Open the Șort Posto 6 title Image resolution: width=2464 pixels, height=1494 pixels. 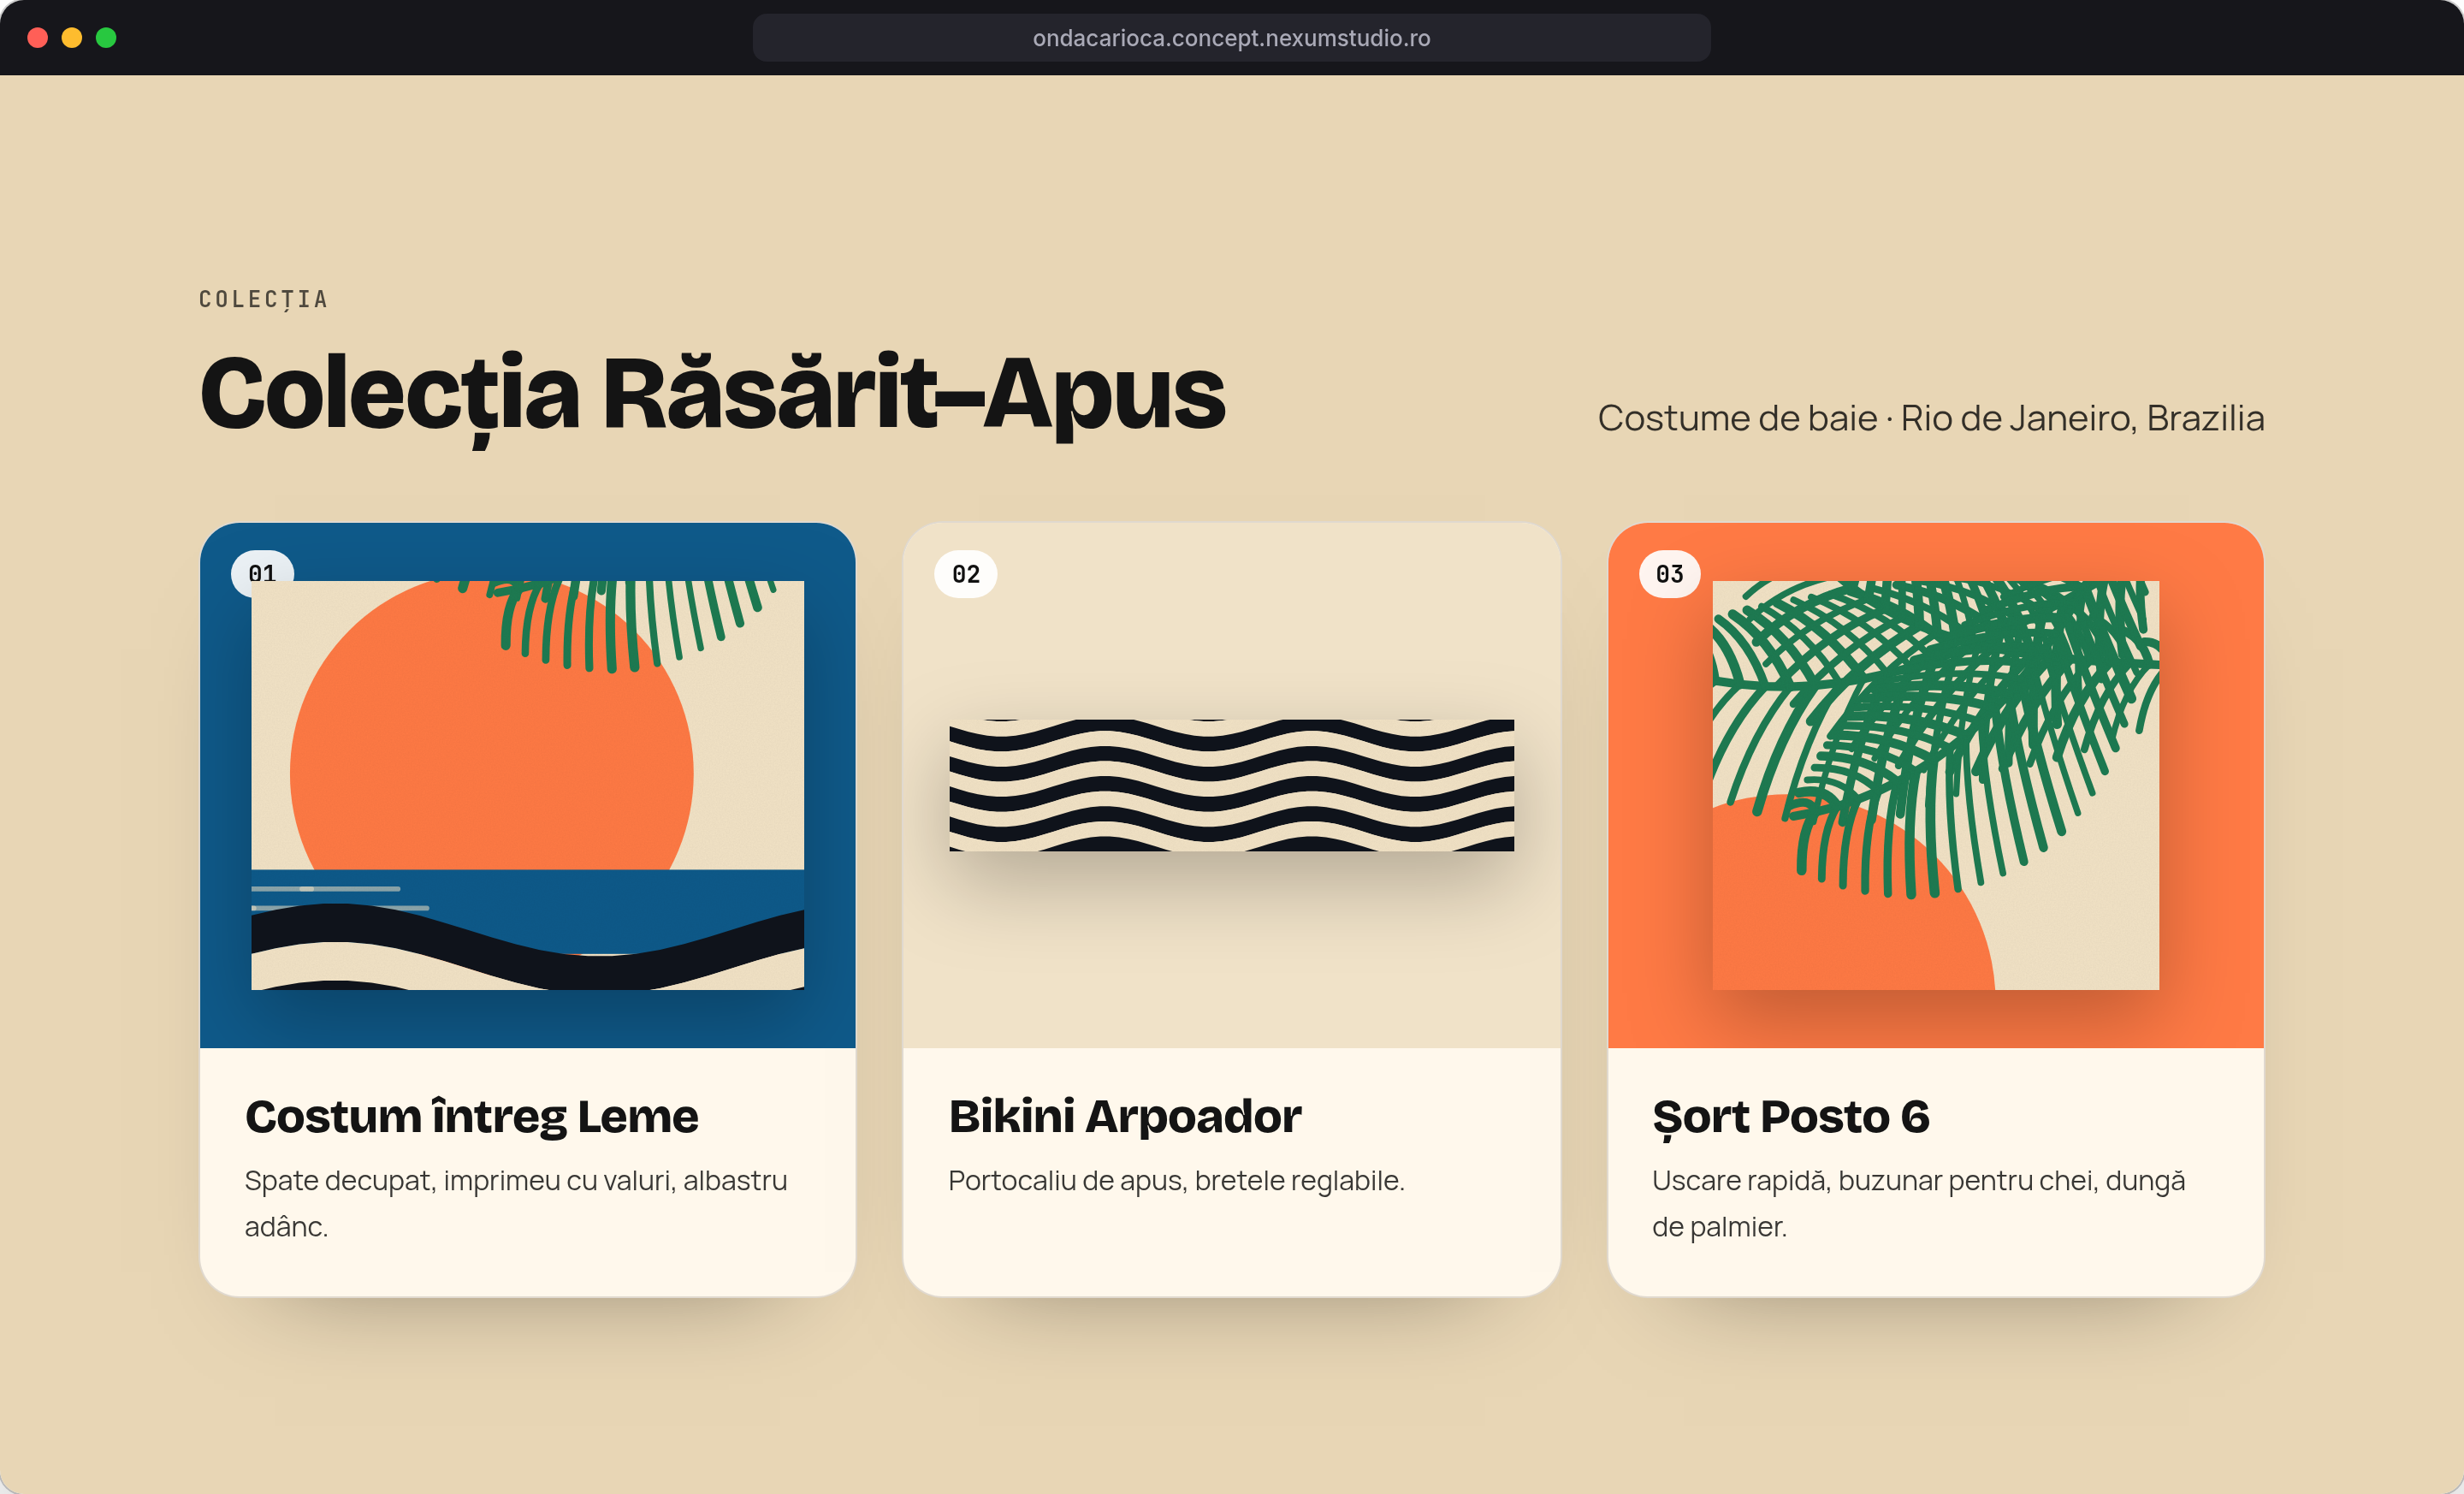coord(1790,1117)
